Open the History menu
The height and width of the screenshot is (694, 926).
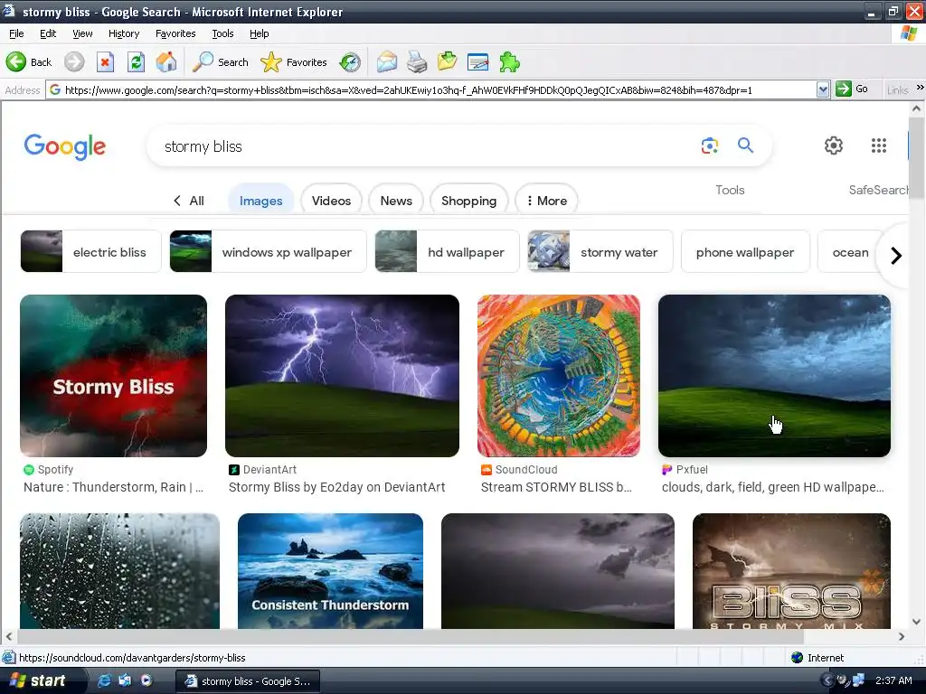pyautogui.click(x=123, y=33)
